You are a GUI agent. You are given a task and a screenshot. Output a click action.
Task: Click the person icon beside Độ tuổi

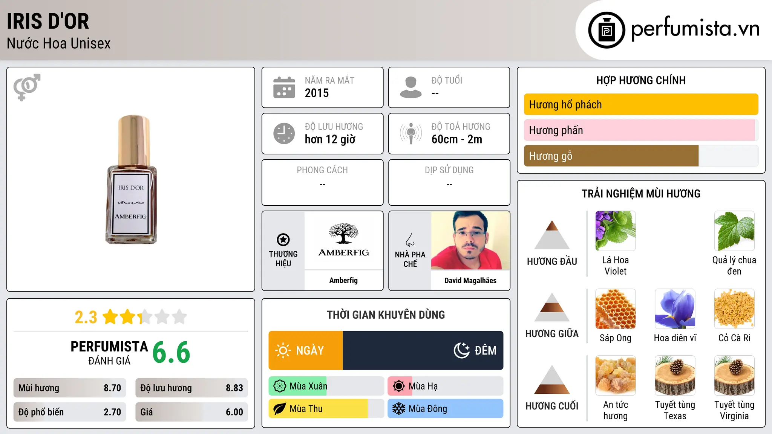[x=411, y=87]
